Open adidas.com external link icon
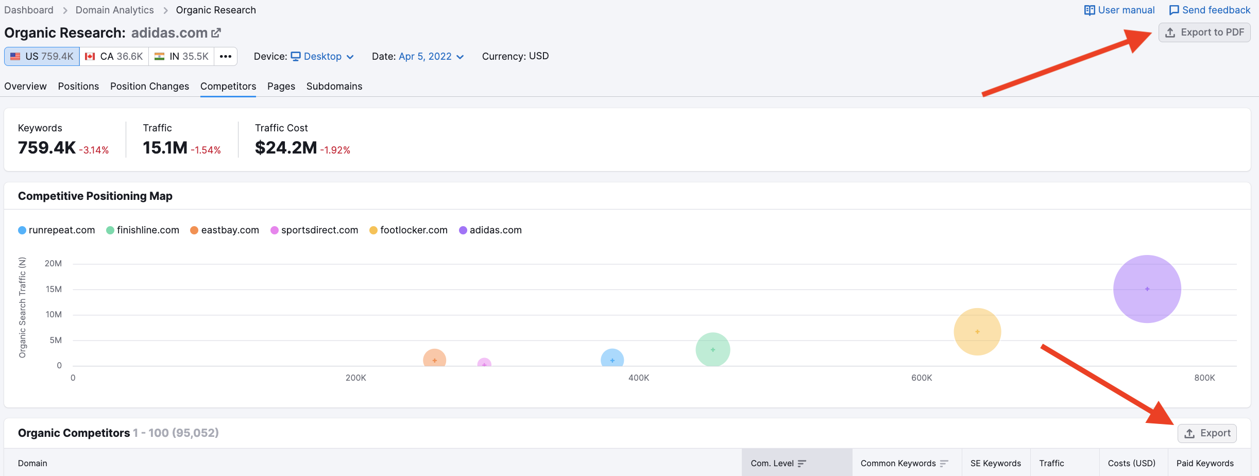Screen dimensions: 1259x476 [216, 33]
